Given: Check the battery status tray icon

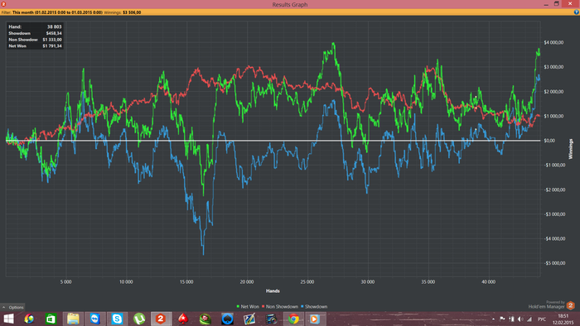Looking at the screenshot, I should tap(511, 319).
